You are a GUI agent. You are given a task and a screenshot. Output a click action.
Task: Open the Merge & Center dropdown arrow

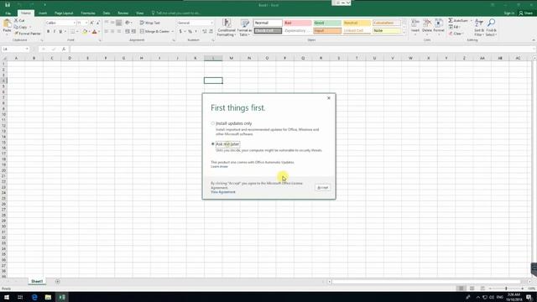(172, 32)
